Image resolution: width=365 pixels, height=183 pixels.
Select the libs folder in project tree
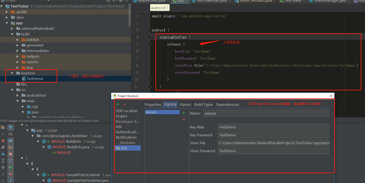(x=24, y=84)
